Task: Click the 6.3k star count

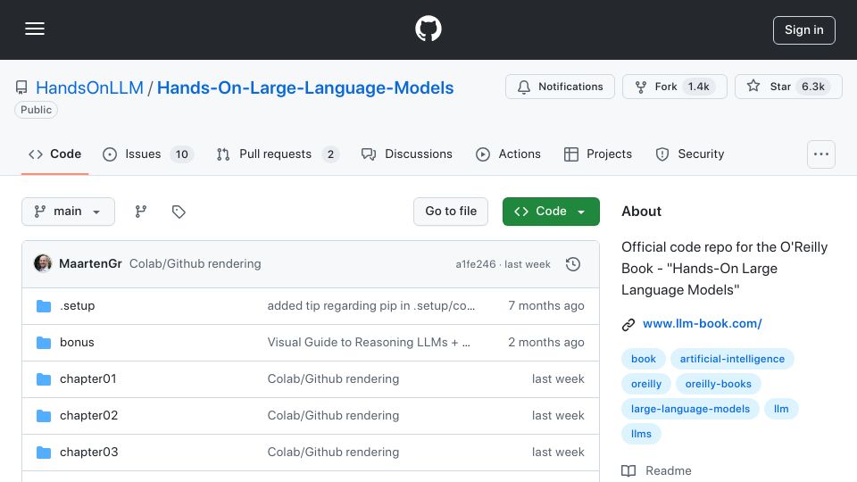Action: [812, 87]
